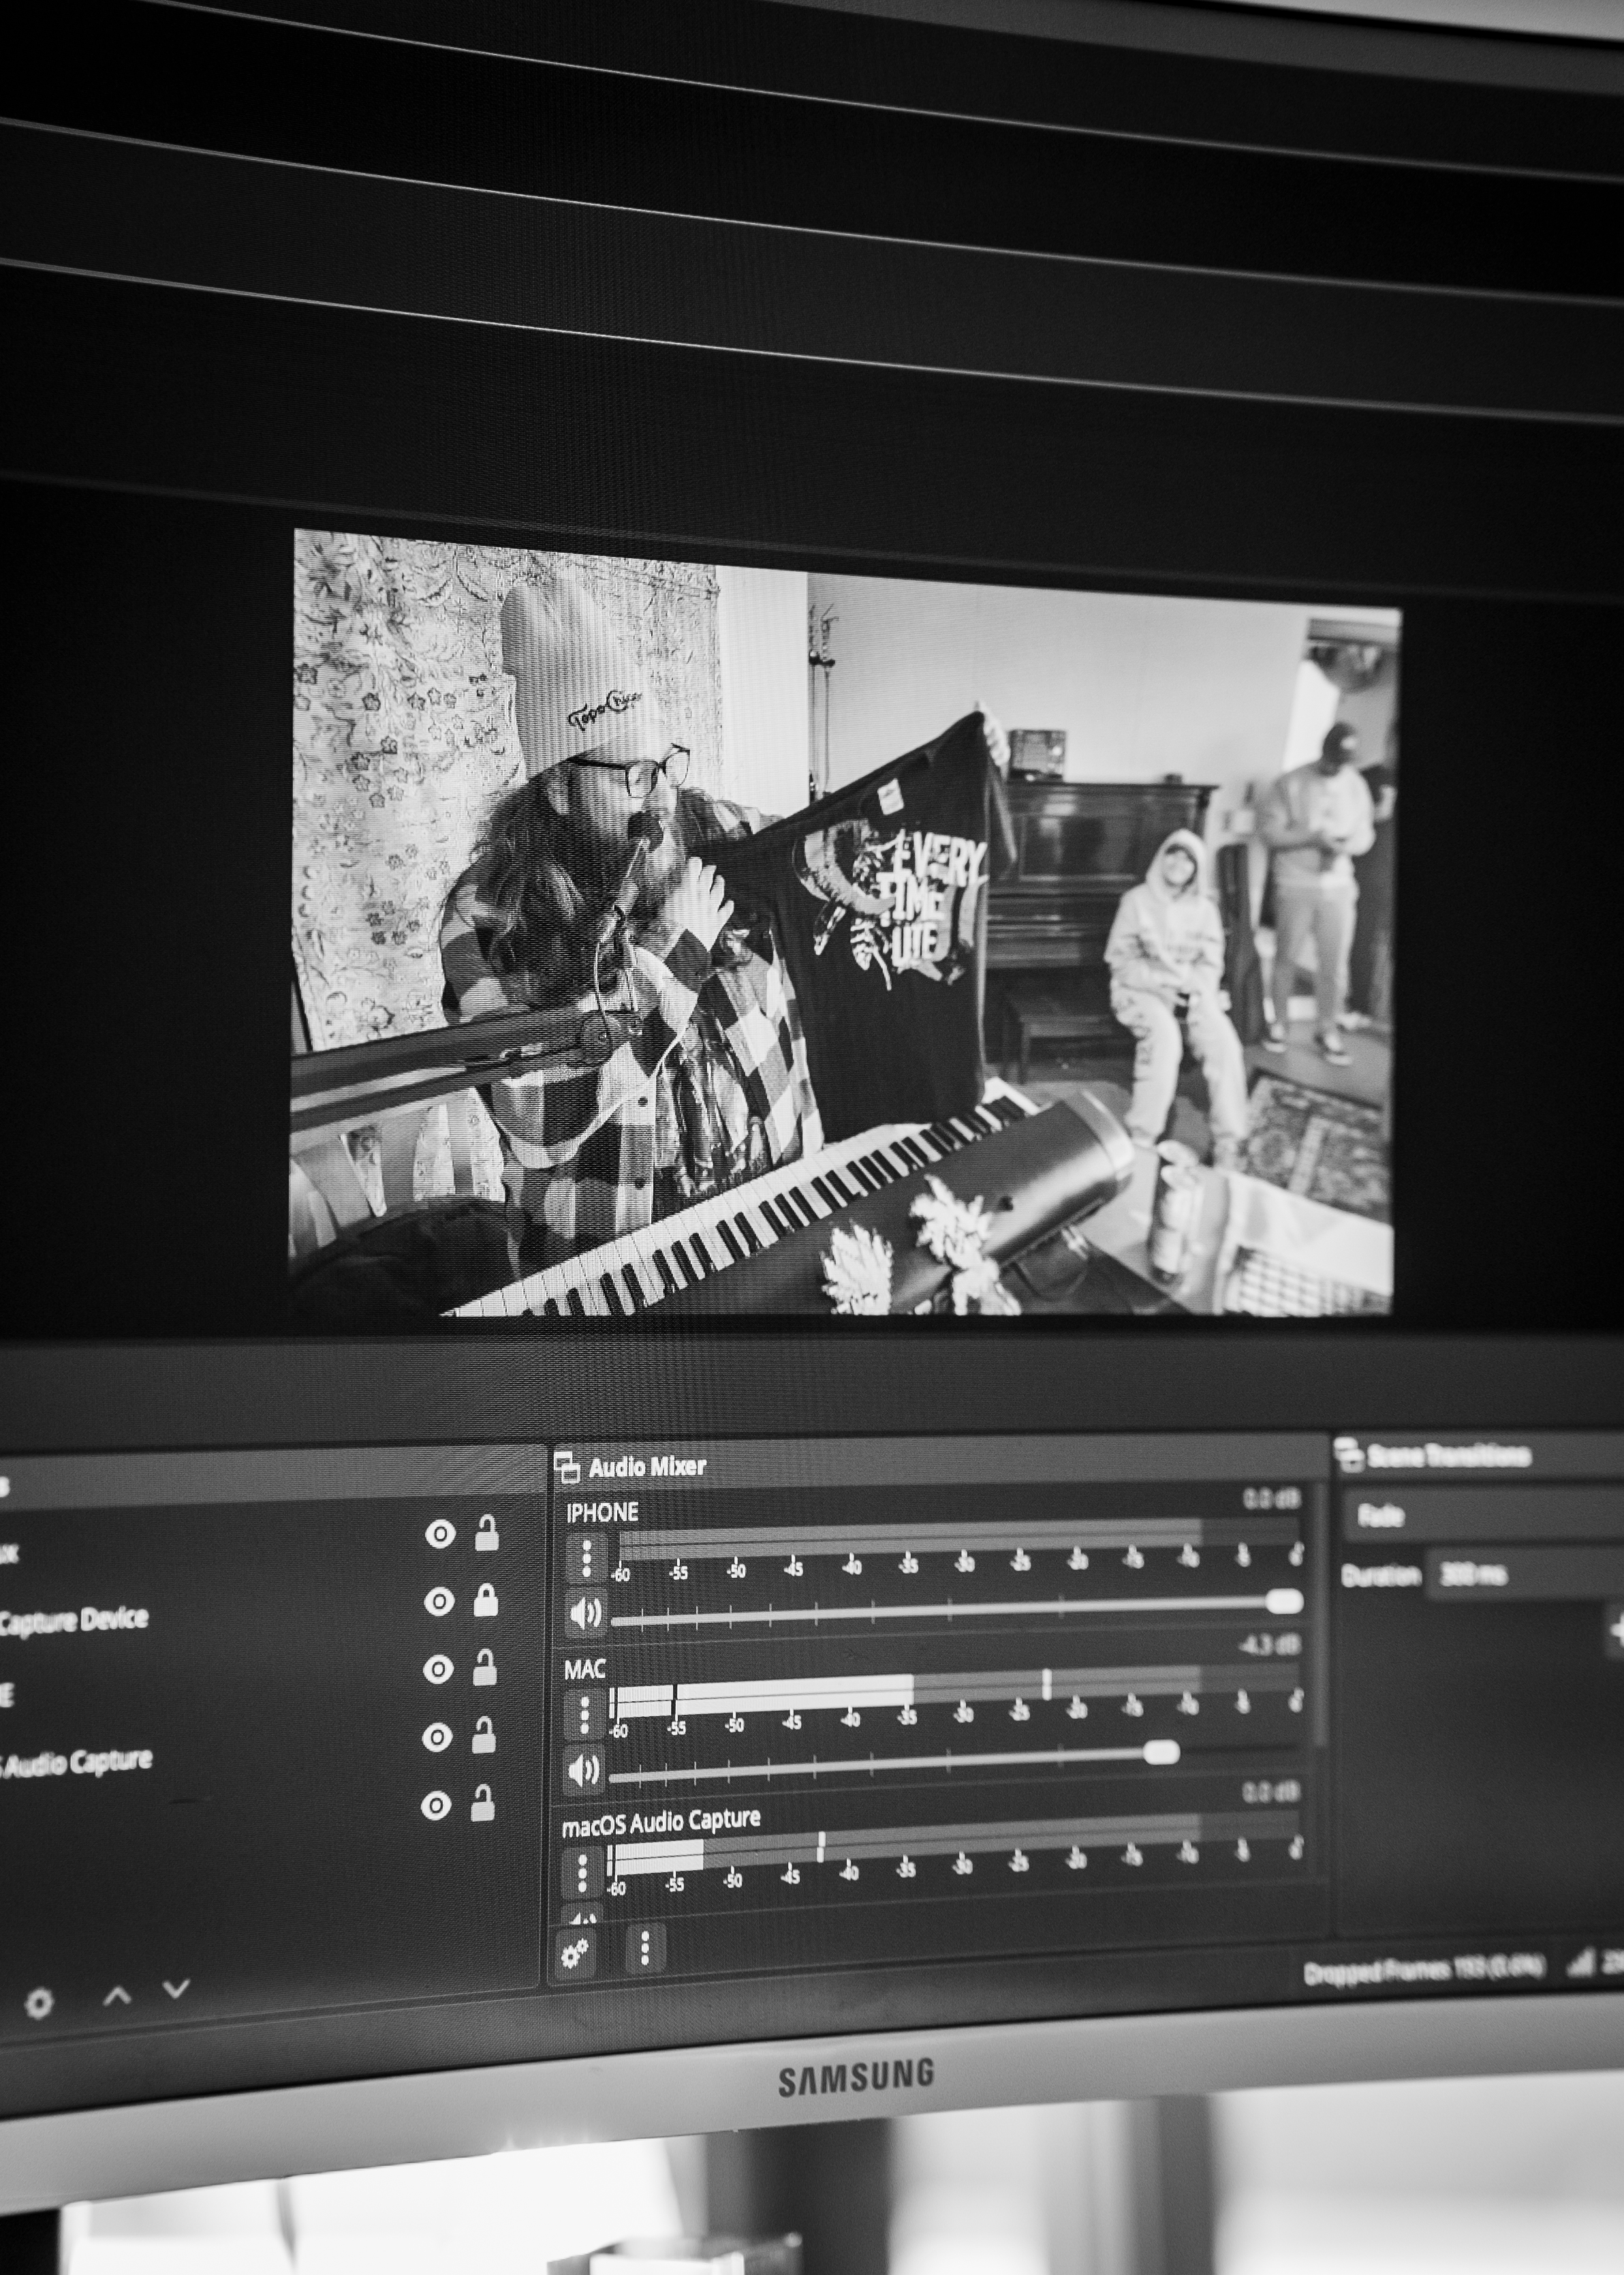Move selected source down with arrow

click(x=176, y=1989)
